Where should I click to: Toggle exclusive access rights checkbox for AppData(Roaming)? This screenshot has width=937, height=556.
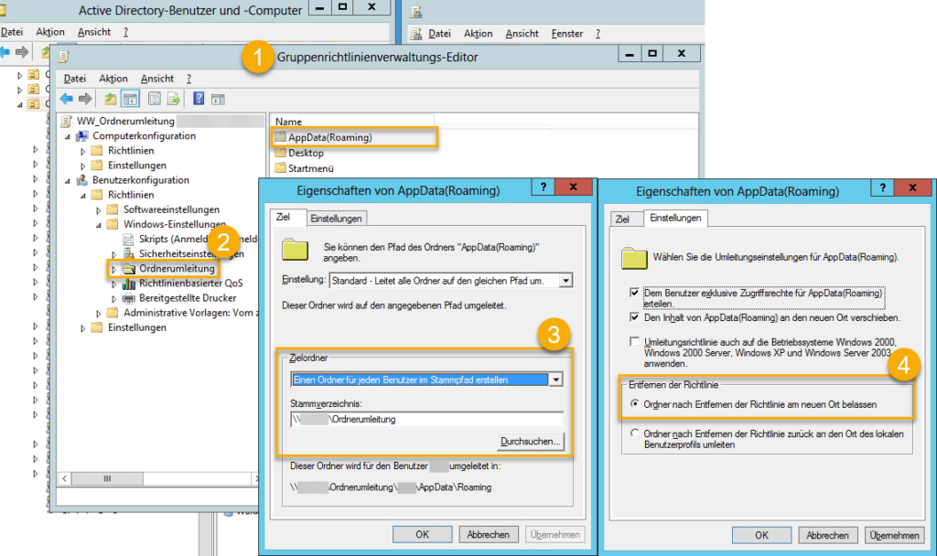coord(635,294)
